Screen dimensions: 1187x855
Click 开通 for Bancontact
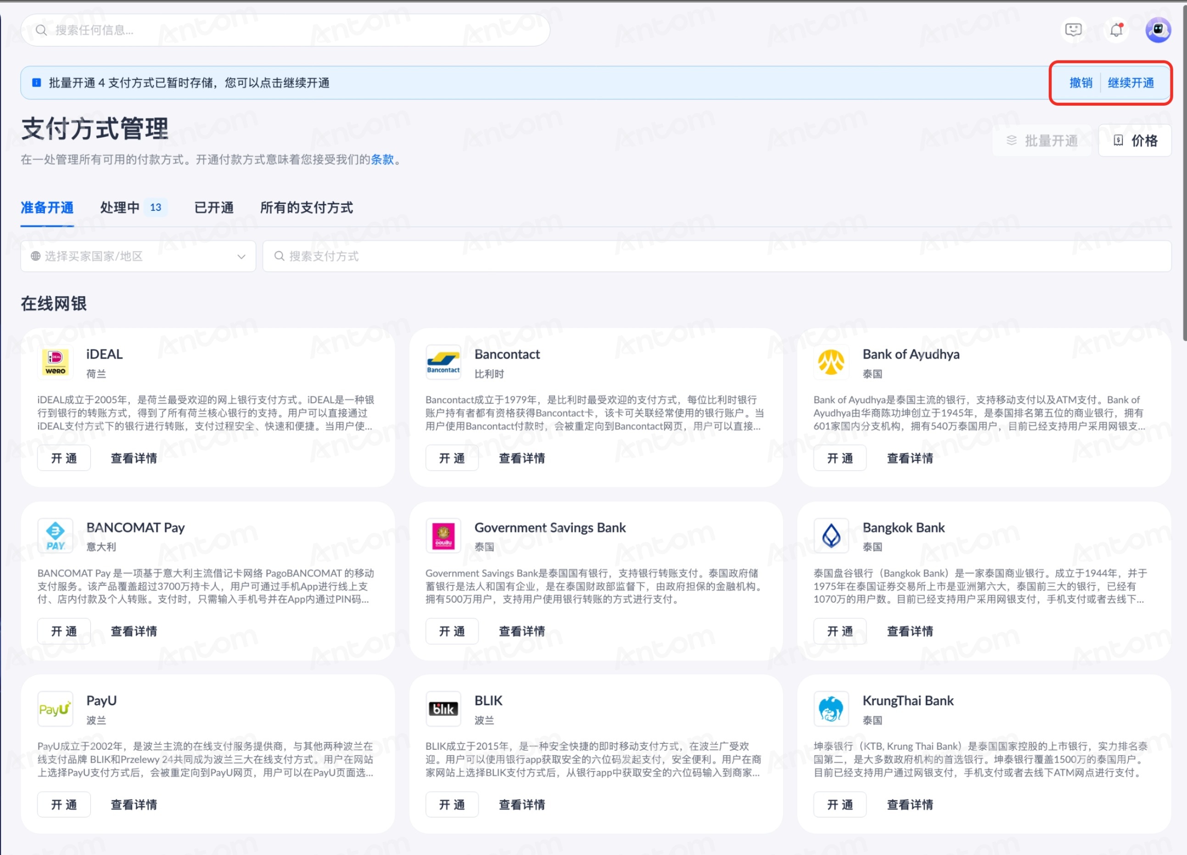pos(452,458)
